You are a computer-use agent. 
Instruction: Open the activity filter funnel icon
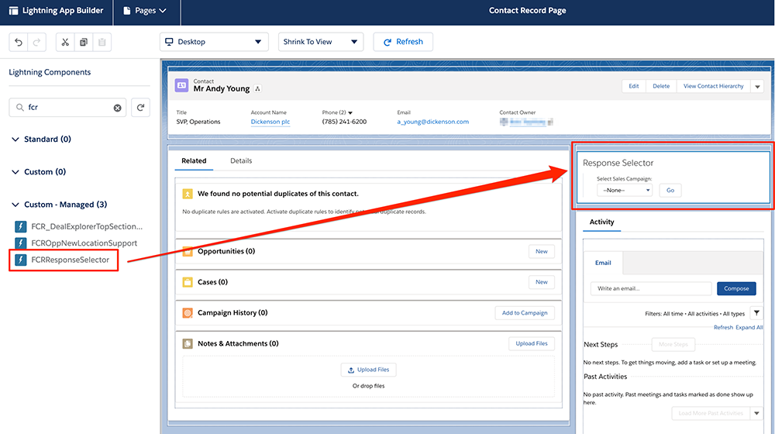tap(756, 313)
